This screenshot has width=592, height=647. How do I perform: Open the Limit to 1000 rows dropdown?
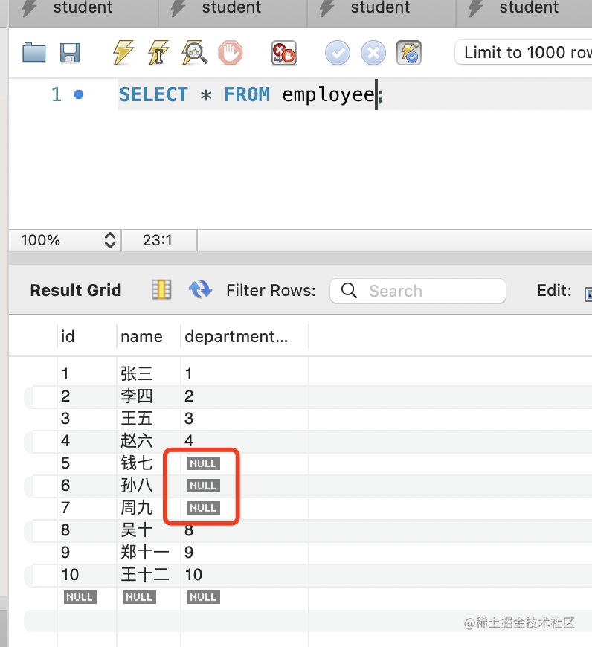(524, 53)
